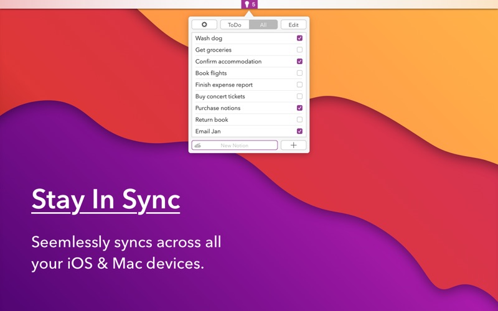Click the 'Stay In Sync' heading
Image resolution: width=498 pixels, height=311 pixels.
pyautogui.click(x=106, y=200)
